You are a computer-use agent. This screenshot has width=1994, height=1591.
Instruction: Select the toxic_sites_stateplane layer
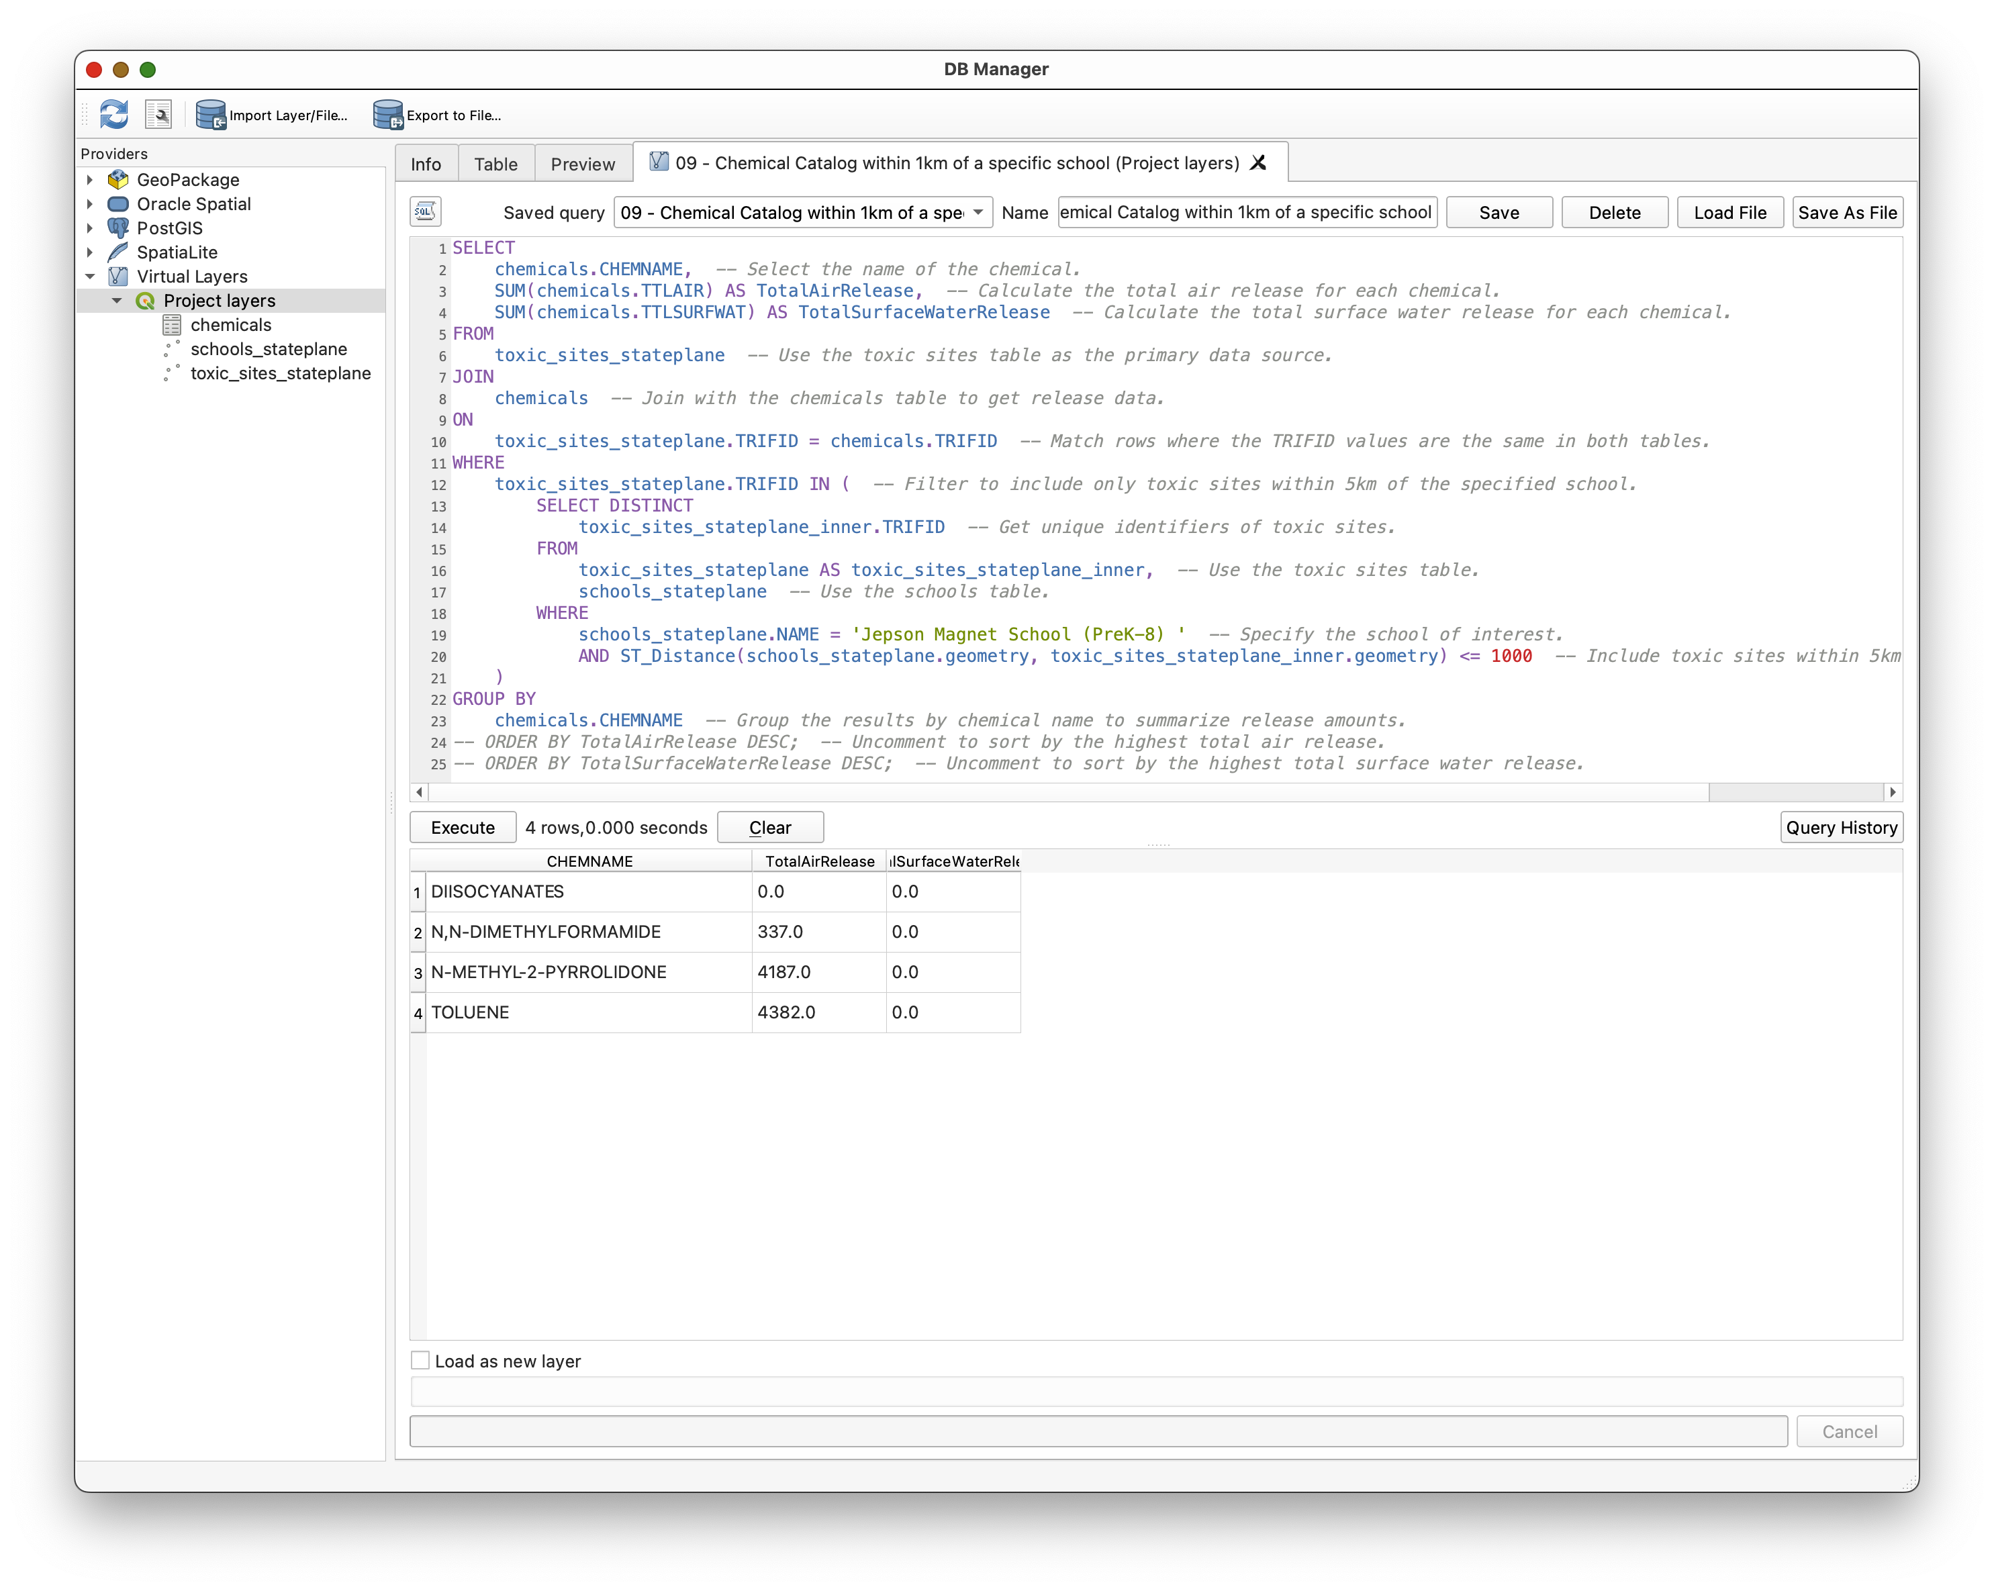(x=280, y=373)
